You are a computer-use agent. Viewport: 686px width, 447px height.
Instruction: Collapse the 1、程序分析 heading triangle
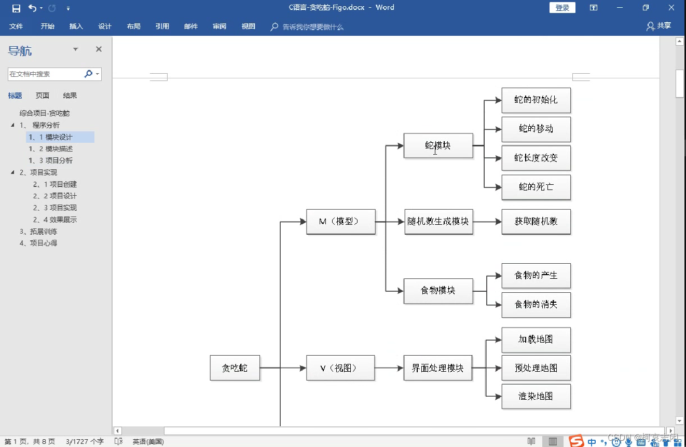12,125
